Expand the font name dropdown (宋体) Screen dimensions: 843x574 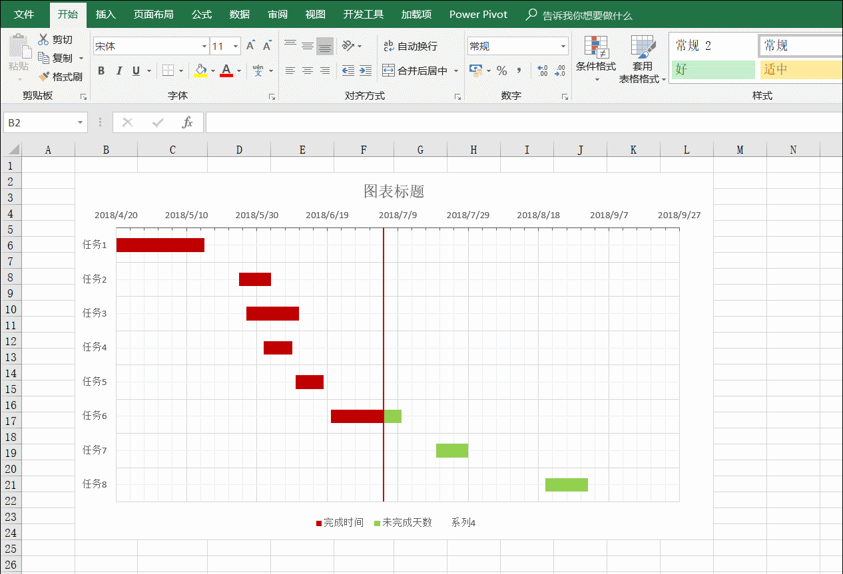click(204, 46)
